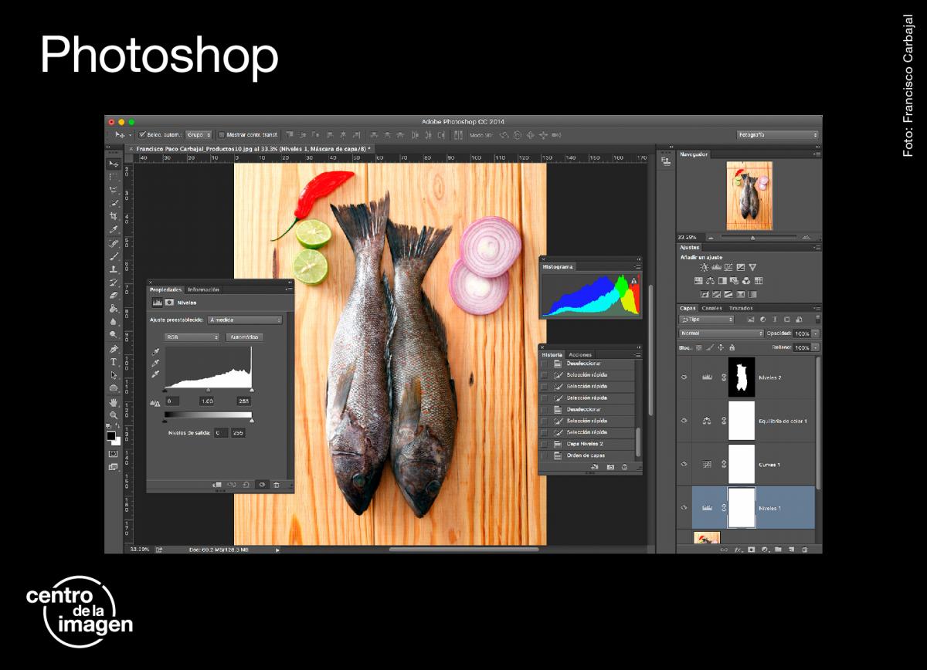Open the Fotografía workspace dropdown
Viewport: 927px width, 670px height.
[778, 134]
